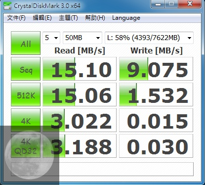Start the 512K benchmark test
This screenshot has width=205, height=185.
26,94
